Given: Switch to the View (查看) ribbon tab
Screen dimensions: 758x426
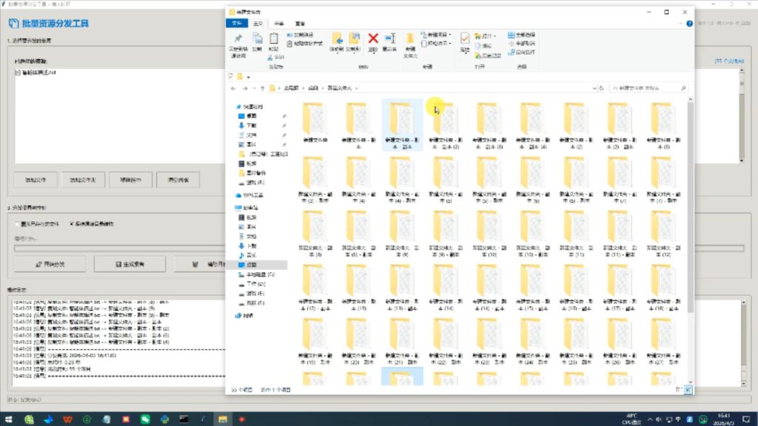Looking at the screenshot, I should (x=299, y=24).
